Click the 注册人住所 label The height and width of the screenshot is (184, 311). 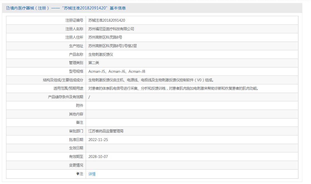tap(74, 37)
